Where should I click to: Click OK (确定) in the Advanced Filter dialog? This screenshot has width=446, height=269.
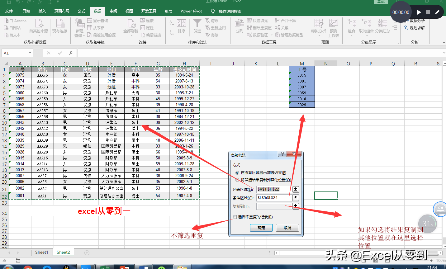(261, 228)
